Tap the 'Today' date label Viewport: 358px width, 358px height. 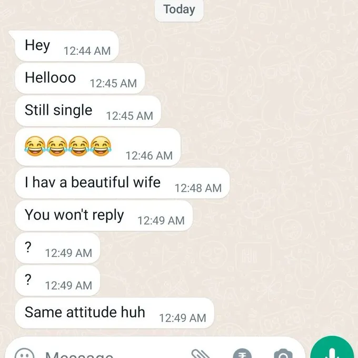[179, 10]
